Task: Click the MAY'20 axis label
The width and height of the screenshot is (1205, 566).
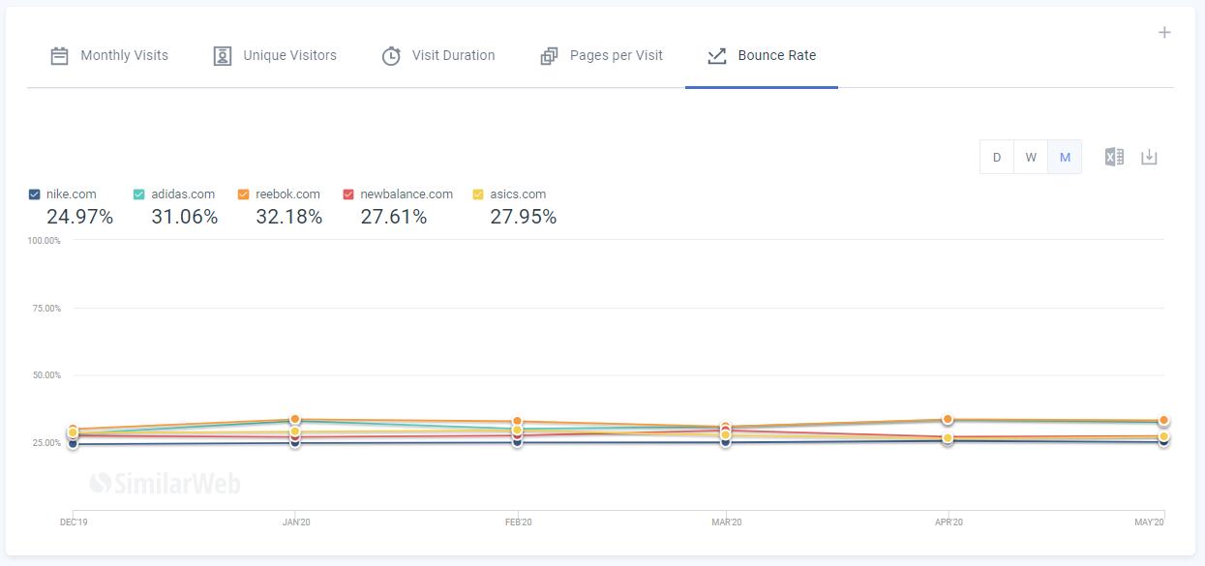Action: (x=1149, y=522)
